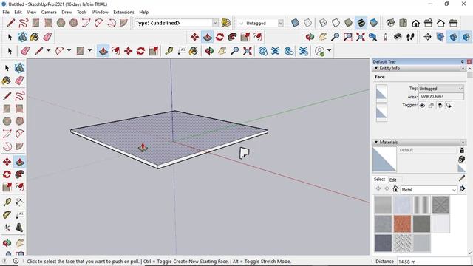This screenshot has width=473, height=266.
Task: Select the Protractor tool in left toolbar
Action: click(7, 214)
